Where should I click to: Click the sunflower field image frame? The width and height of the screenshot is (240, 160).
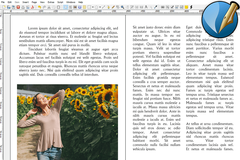click(x=67, y=122)
